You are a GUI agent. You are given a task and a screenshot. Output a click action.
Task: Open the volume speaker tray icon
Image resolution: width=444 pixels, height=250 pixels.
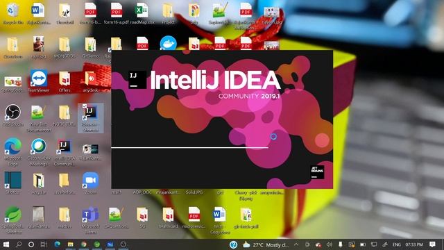pyautogui.click(x=329, y=244)
